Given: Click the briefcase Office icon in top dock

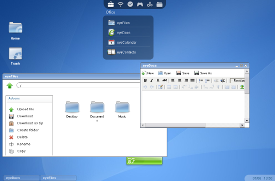Looking at the screenshot, I should (110, 4).
